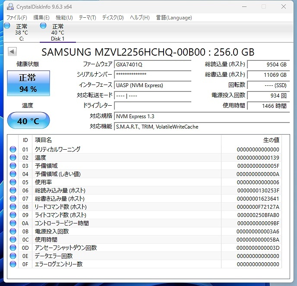Image resolution: width=297 pixels, height=286 pixels.
Task: Click the rotation rate value ---- (SSD)
Action: [269, 85]
